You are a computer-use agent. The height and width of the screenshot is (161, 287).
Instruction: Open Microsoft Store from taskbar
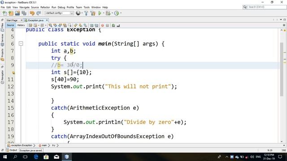[x=46, y=157]
